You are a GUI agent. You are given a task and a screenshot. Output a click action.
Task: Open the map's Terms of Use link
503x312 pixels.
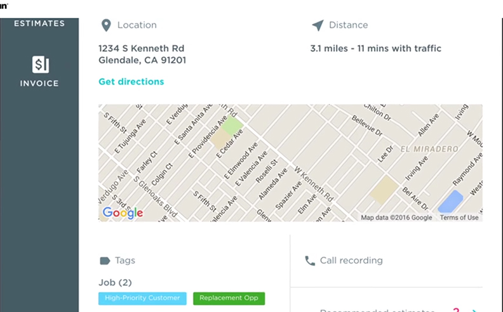click(x=459, y=218)
